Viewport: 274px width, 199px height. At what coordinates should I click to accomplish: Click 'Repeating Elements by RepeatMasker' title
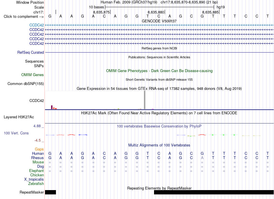tap(159, 188)
